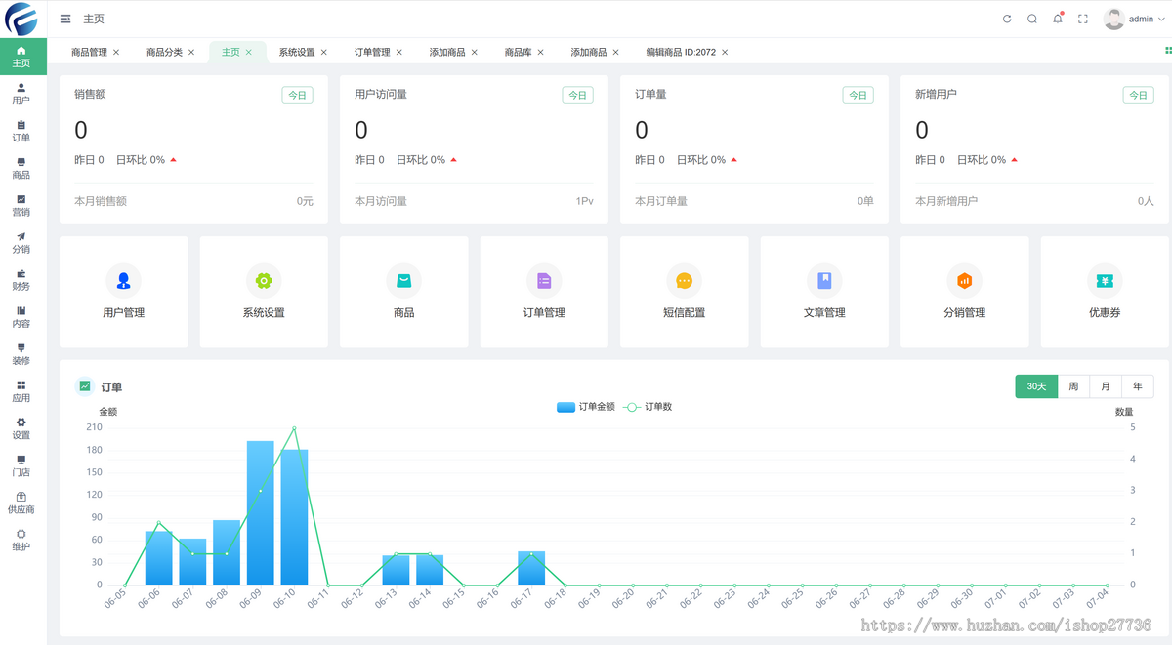Screen dimensions: 1172x645
Task: Click the 06-10 order amount bar
Action: tap(295, 517)
